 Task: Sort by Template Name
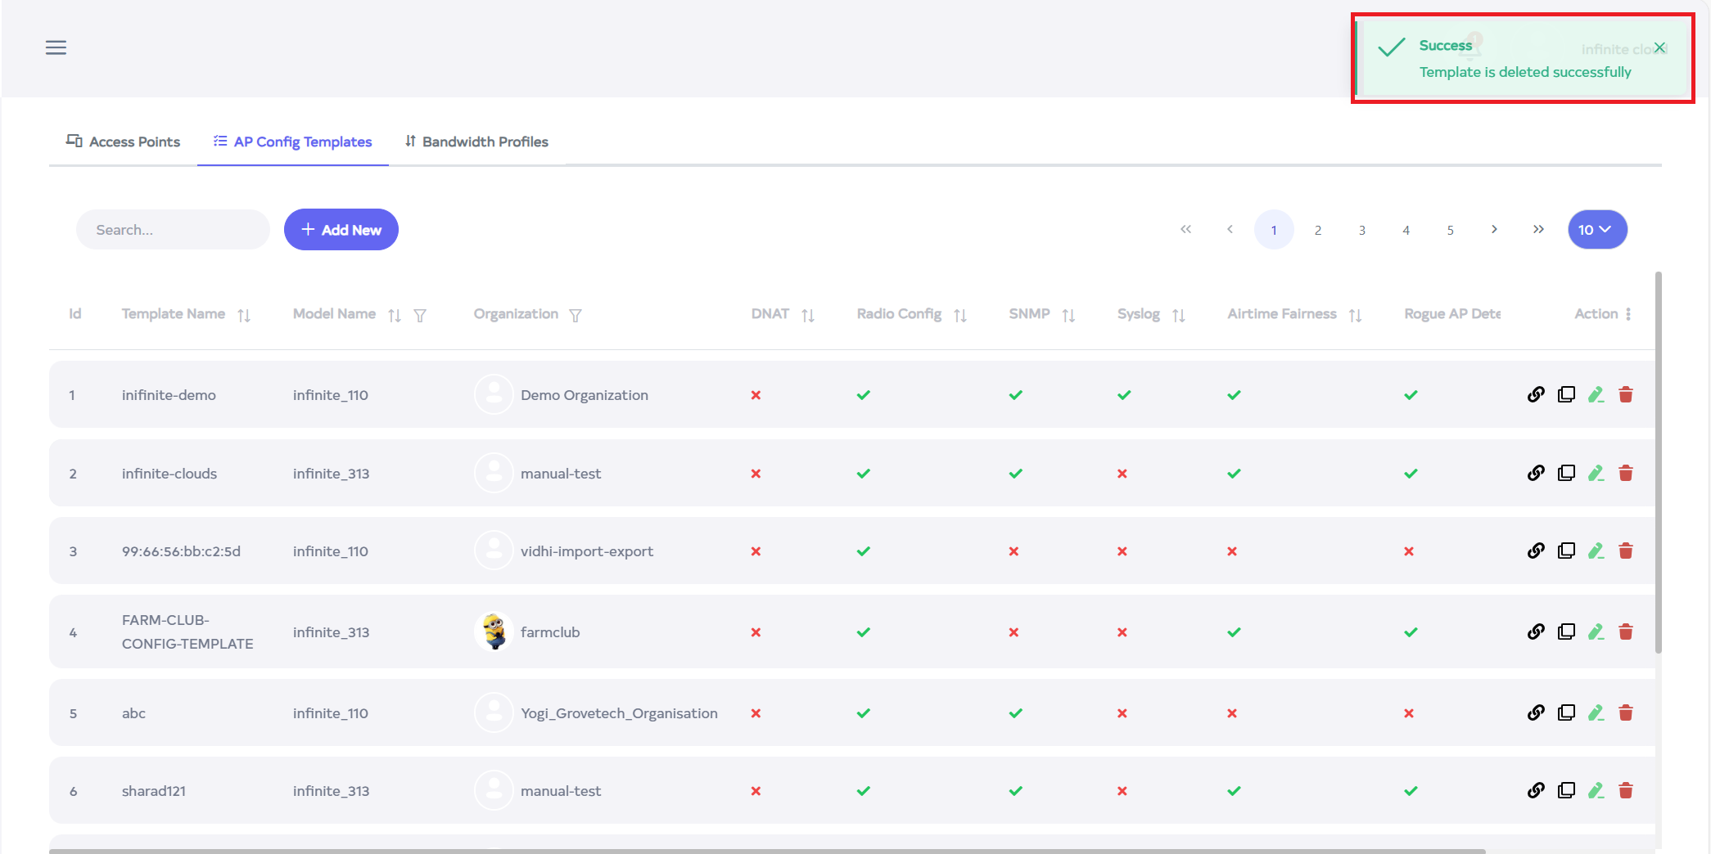(244, 316)
